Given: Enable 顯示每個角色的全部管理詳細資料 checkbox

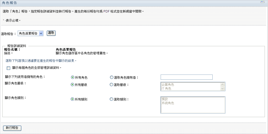Looking at the screenshot, I should (9, 68).
